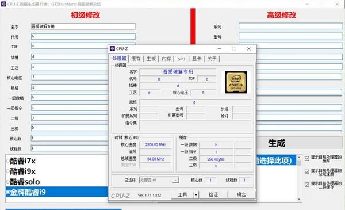
Task: Click the 线程数 value box in CPU-Z
Action: tap(244, 180)
